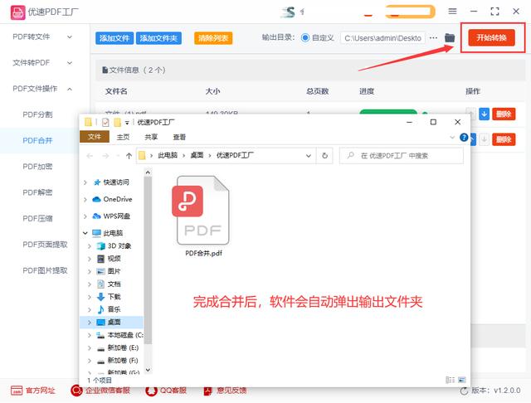Viewport: 531px width, 403px height.
Task: Click the first file's green progress bar
Action: click(x=388, y=112)
